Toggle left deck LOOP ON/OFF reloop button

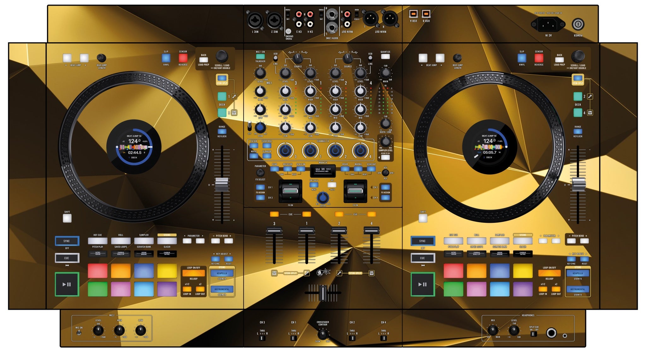(x=193, y=273)
